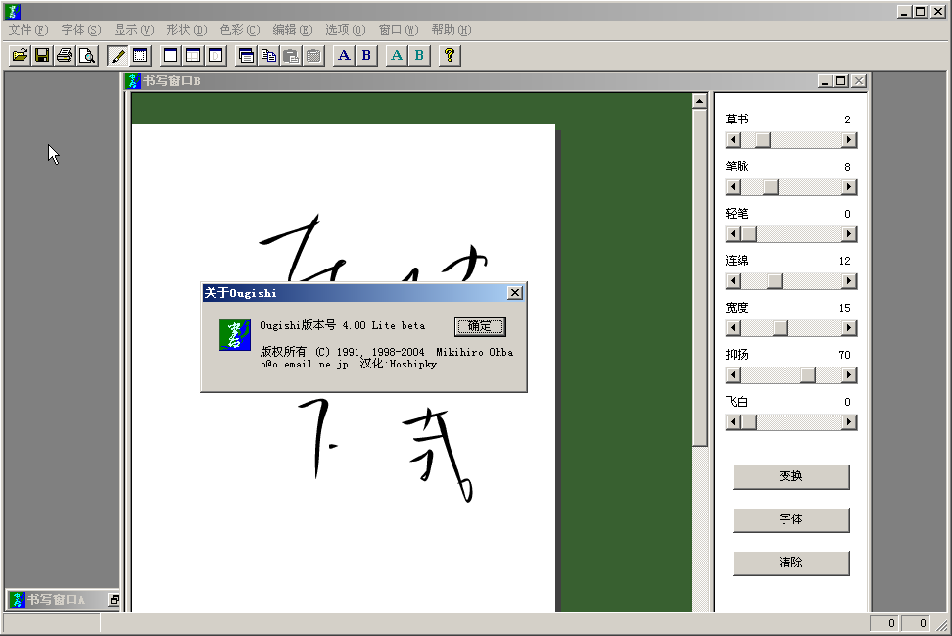Open help using the question mark icon

[x=448, y=56]
